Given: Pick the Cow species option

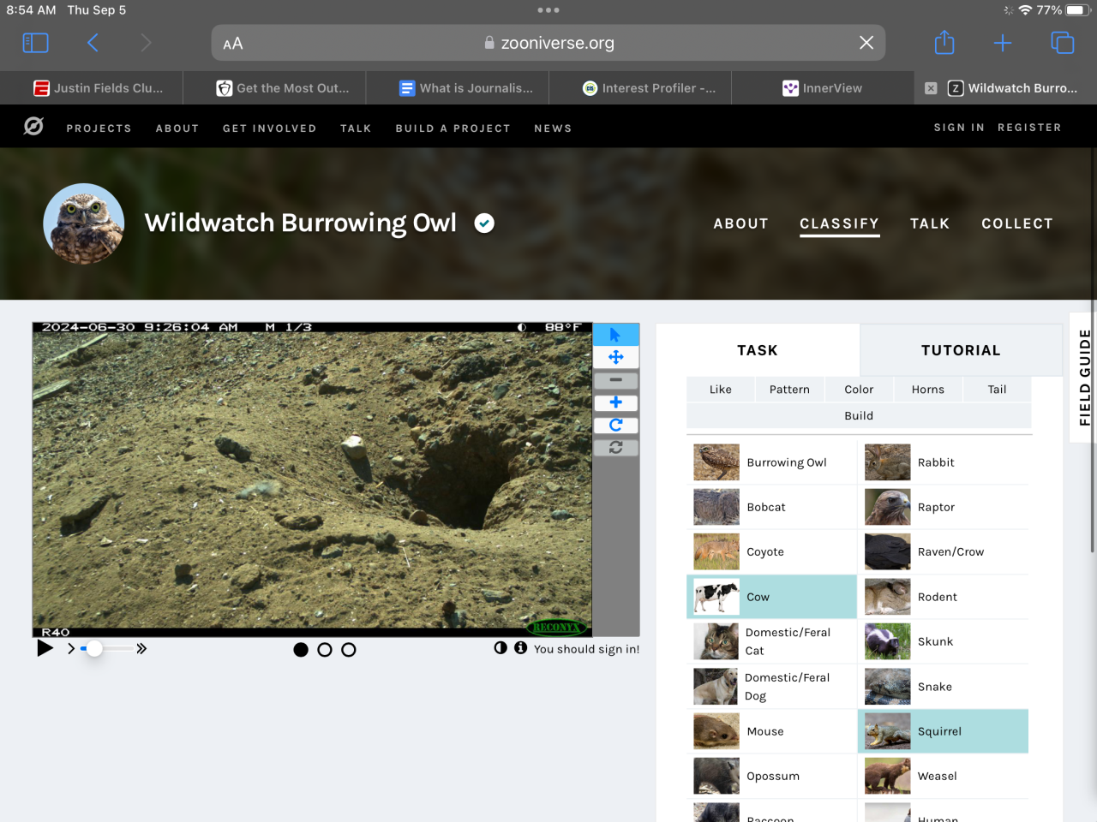Looking at the screenshot, I should pos(772,597).
